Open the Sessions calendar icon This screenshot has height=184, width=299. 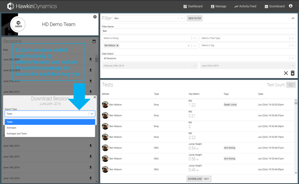[94, 41]
